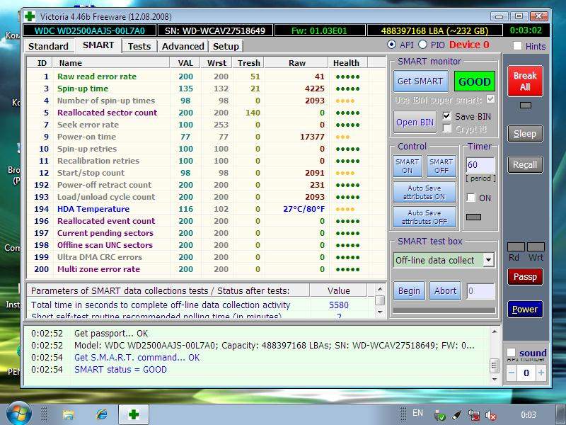This screenshot has height=425, width=566.
Task: Click the Recall button
Action: coord(525,165)
